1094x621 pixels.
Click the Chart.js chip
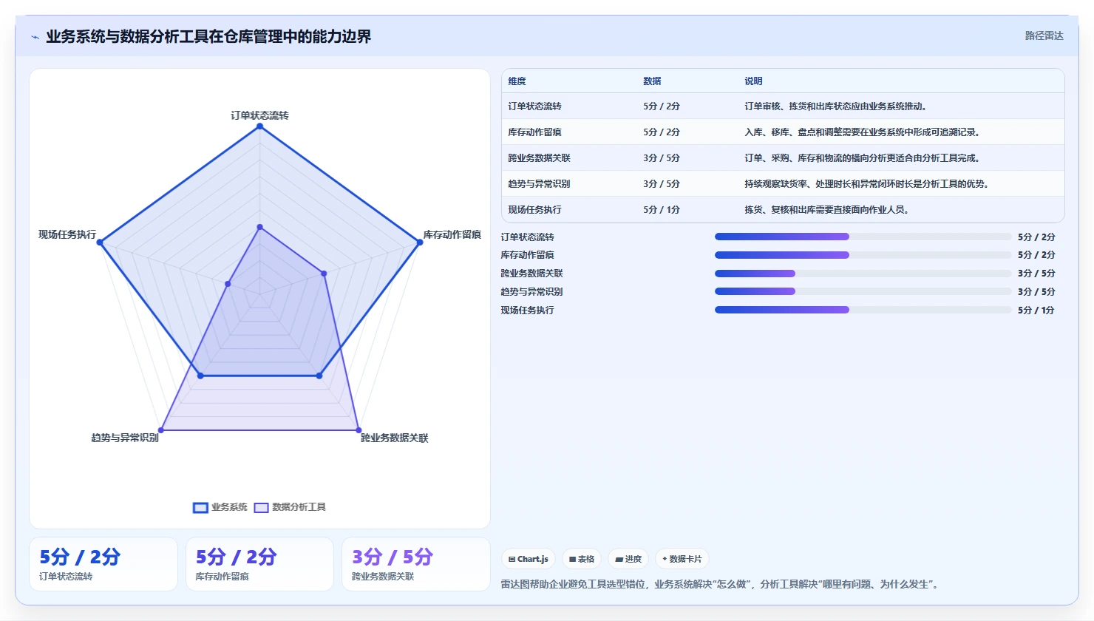coord(529,559)
